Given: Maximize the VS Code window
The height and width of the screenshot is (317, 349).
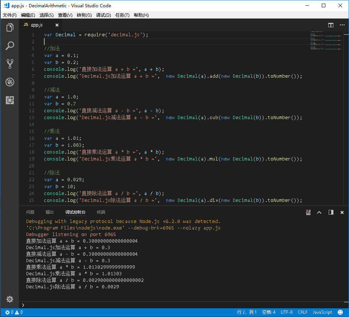Looking at the screenshot, I should click(324, 5).
